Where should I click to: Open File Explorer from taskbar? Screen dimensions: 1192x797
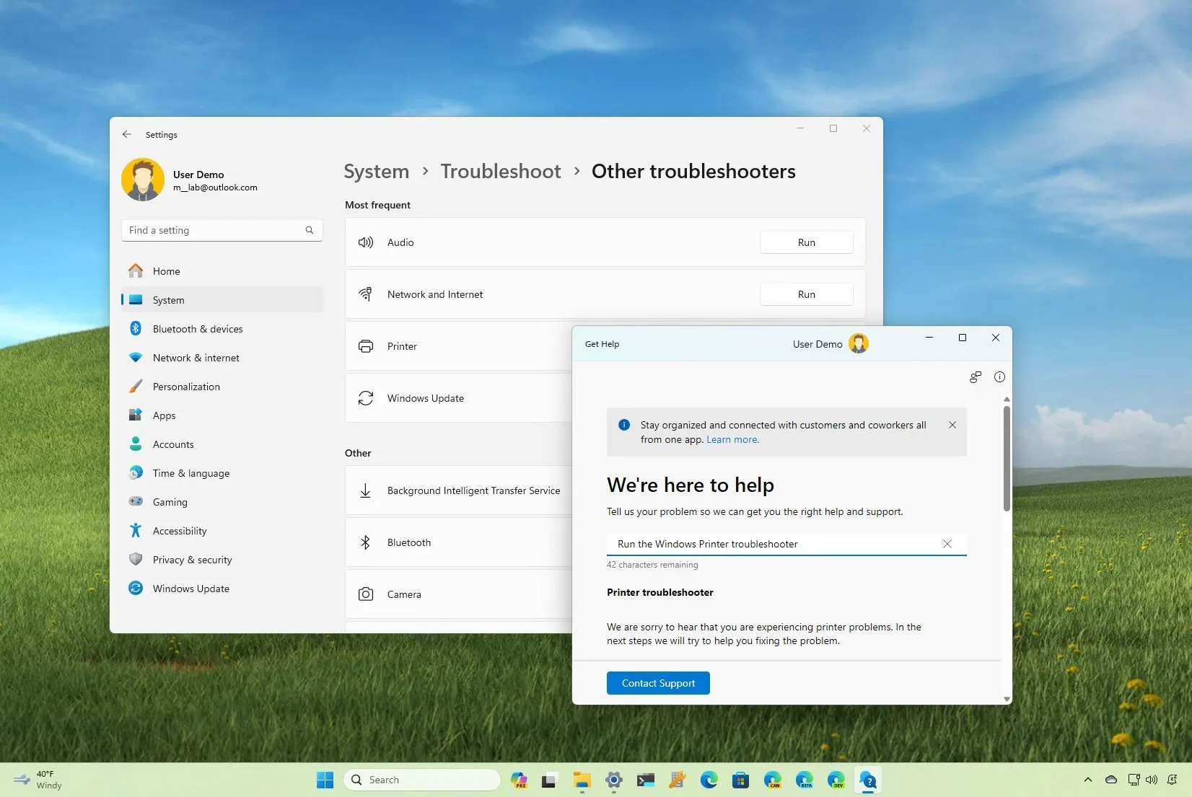coord(582,780)
